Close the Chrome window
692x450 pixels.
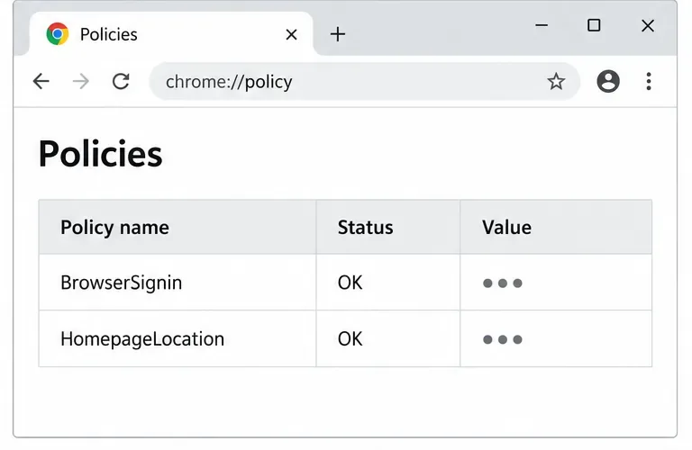coord(648,25)
